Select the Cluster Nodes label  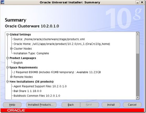click(23, 49)
